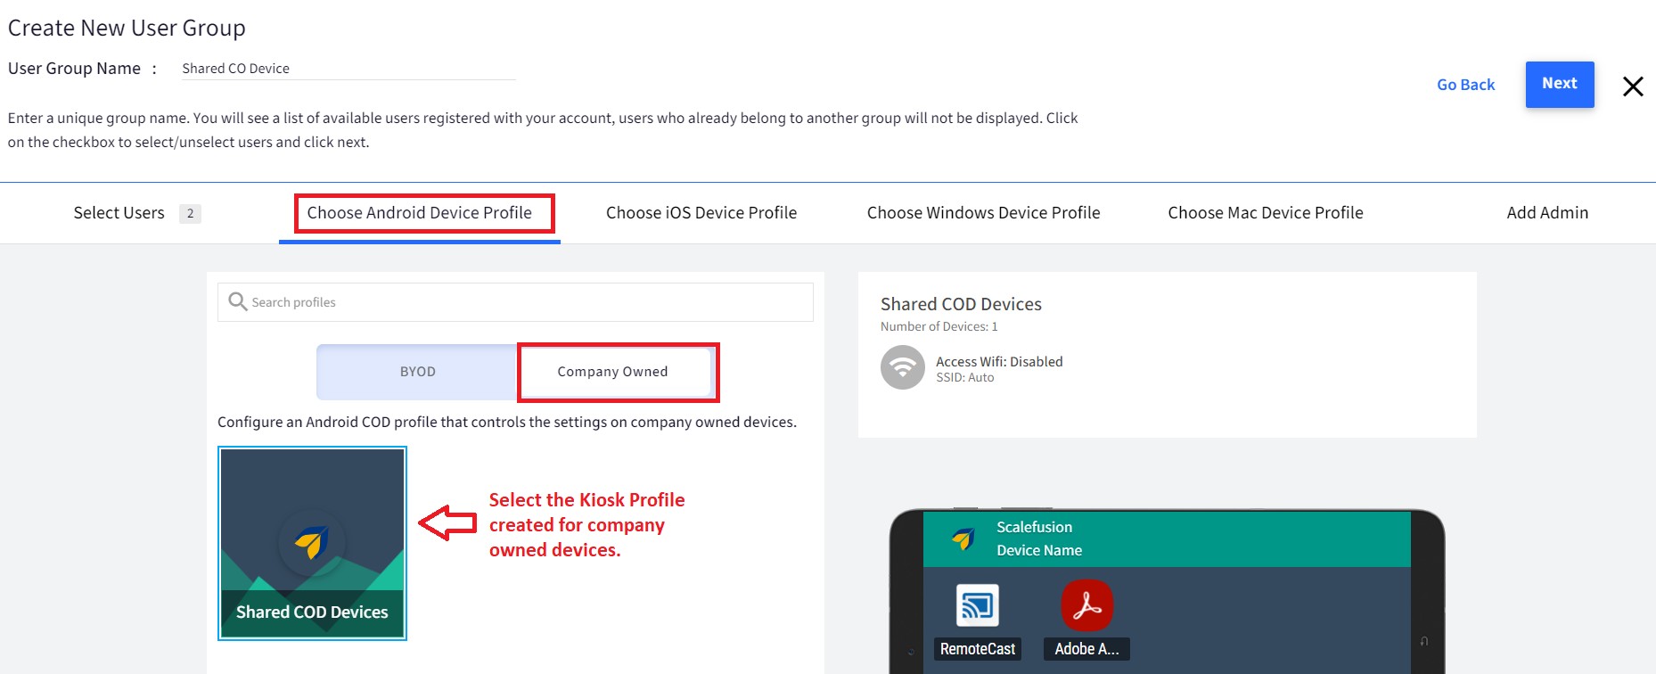Open the Adobe Acrobat app icon
This screenshot has width=1656, height=674.
(x=1086, y=606)
